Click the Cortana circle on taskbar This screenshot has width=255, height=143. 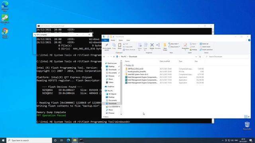(x=55, y=140)
